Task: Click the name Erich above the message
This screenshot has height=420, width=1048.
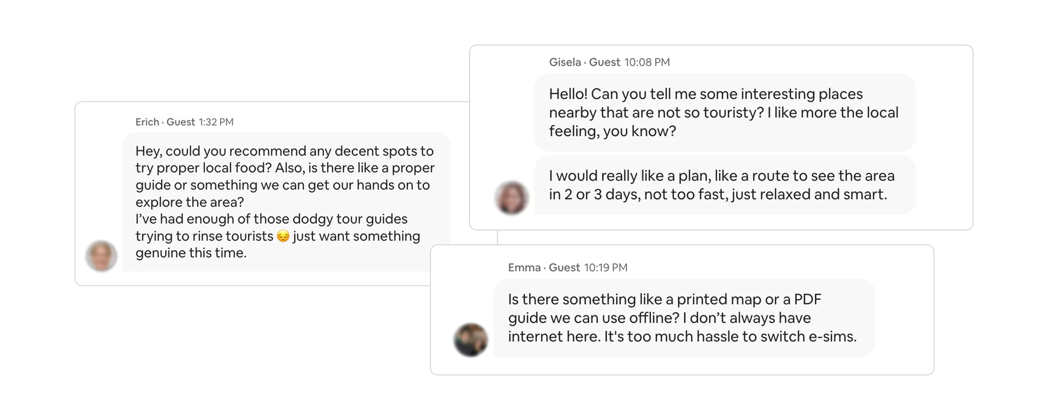Action: click(147, 122)
